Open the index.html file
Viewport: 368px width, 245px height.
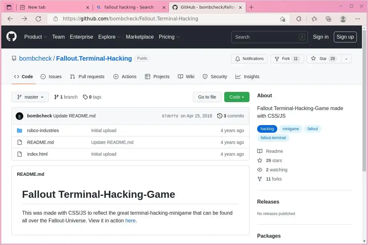(37, 154)
